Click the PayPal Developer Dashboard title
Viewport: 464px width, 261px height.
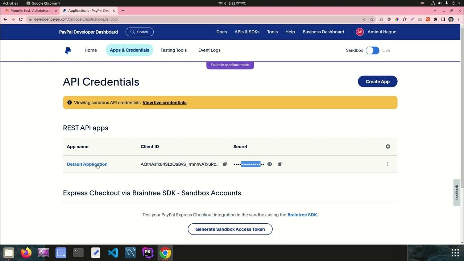(88, 32)
